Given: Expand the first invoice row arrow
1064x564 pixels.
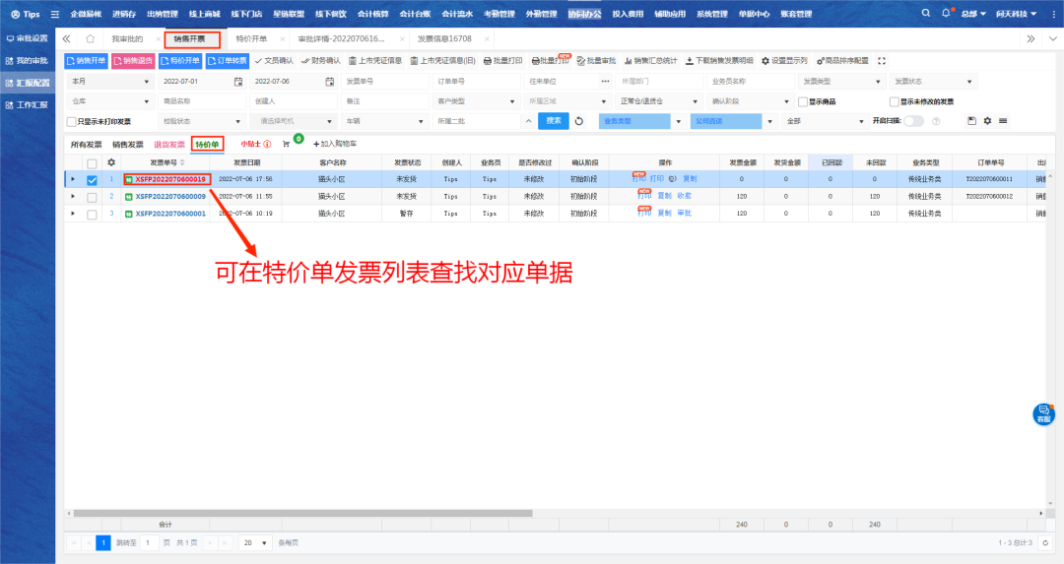Looking at the screenshot, I should tap(73, 179).
